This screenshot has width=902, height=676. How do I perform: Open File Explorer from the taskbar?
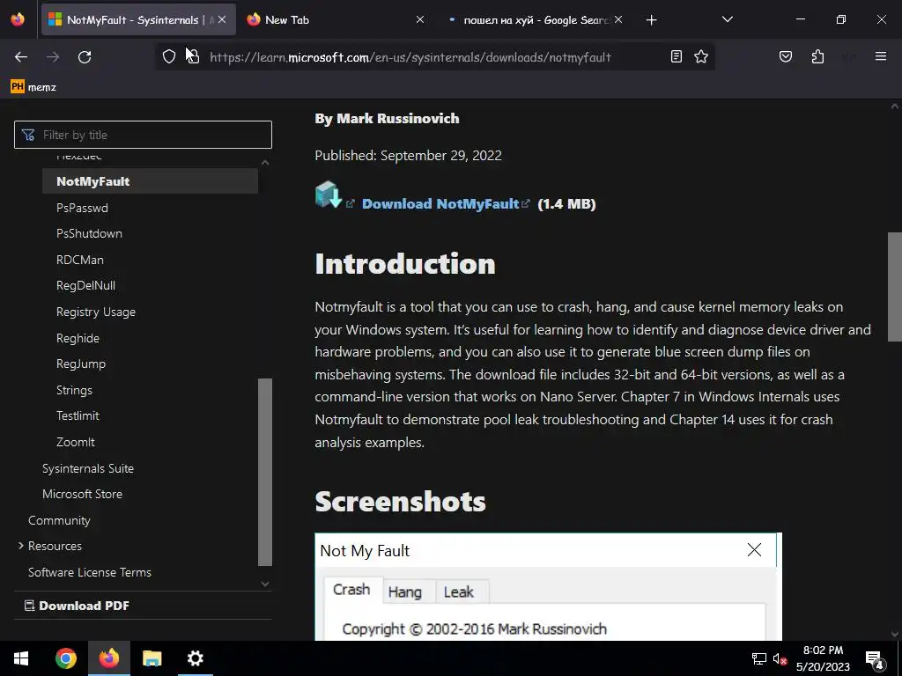pos(152,658)
